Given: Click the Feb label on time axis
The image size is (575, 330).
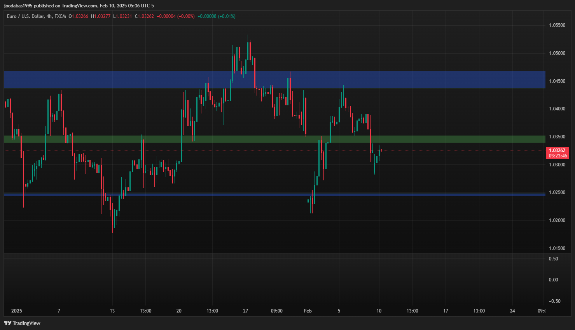Looking at the screenshot, I should [x=308, y=311].
